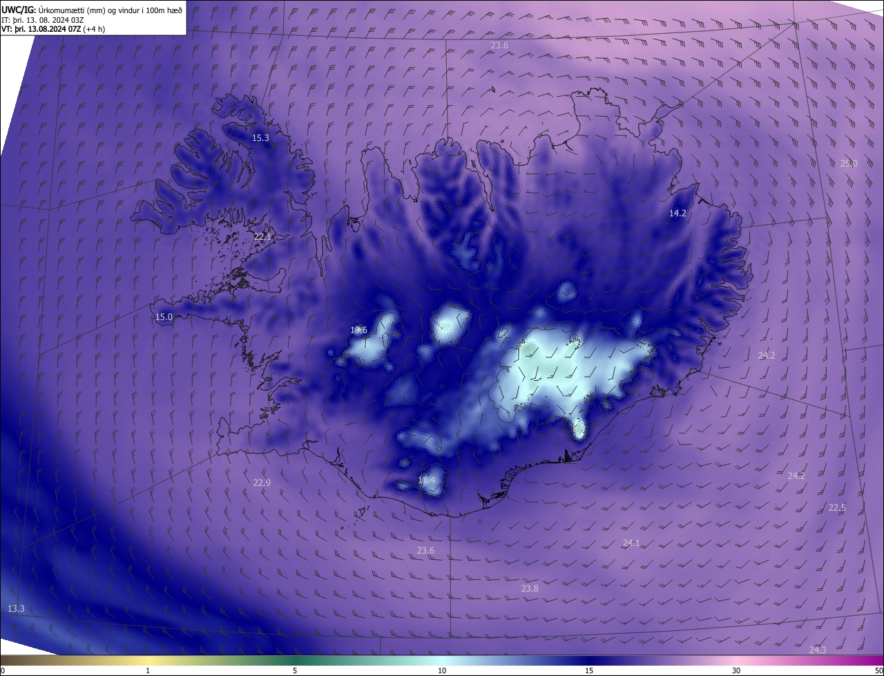Click the colorbar tick label 0
The image size is (884, 676).
pos(3,670)
